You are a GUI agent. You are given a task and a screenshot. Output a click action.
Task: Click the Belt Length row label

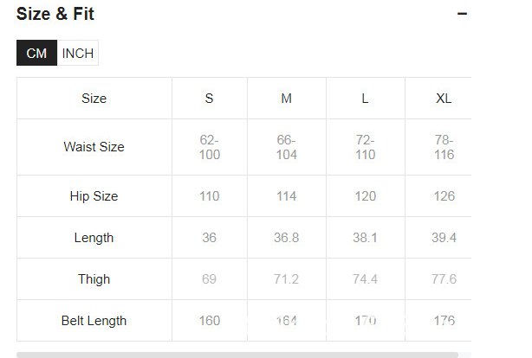pos(94,321)
